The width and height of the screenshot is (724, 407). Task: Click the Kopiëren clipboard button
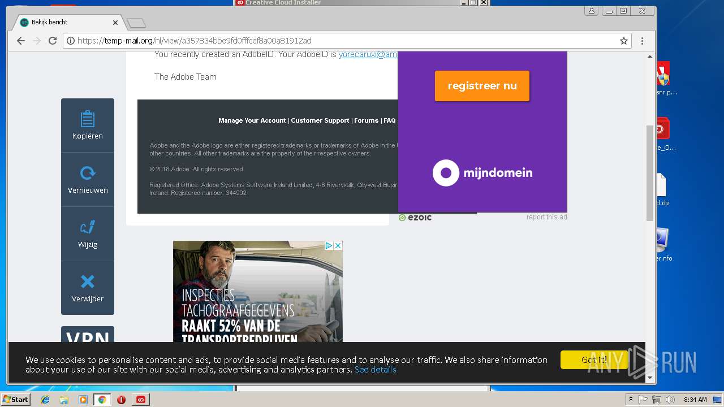(x=88, y=125)
